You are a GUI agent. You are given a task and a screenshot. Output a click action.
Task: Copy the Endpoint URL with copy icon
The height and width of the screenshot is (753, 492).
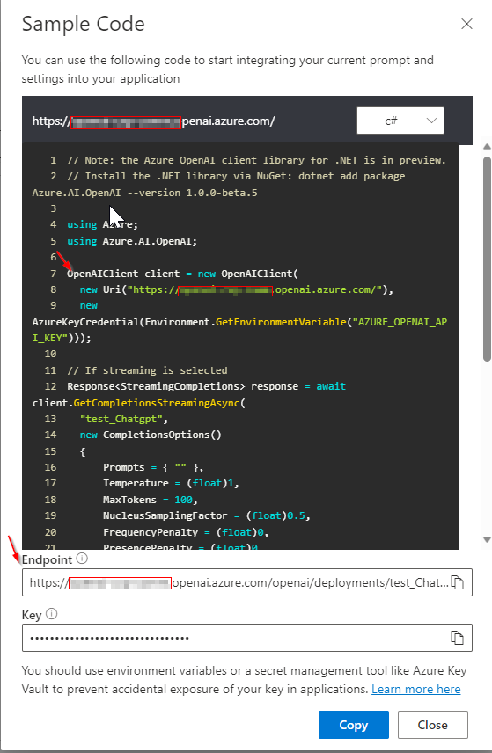click(x=457, y=582)
